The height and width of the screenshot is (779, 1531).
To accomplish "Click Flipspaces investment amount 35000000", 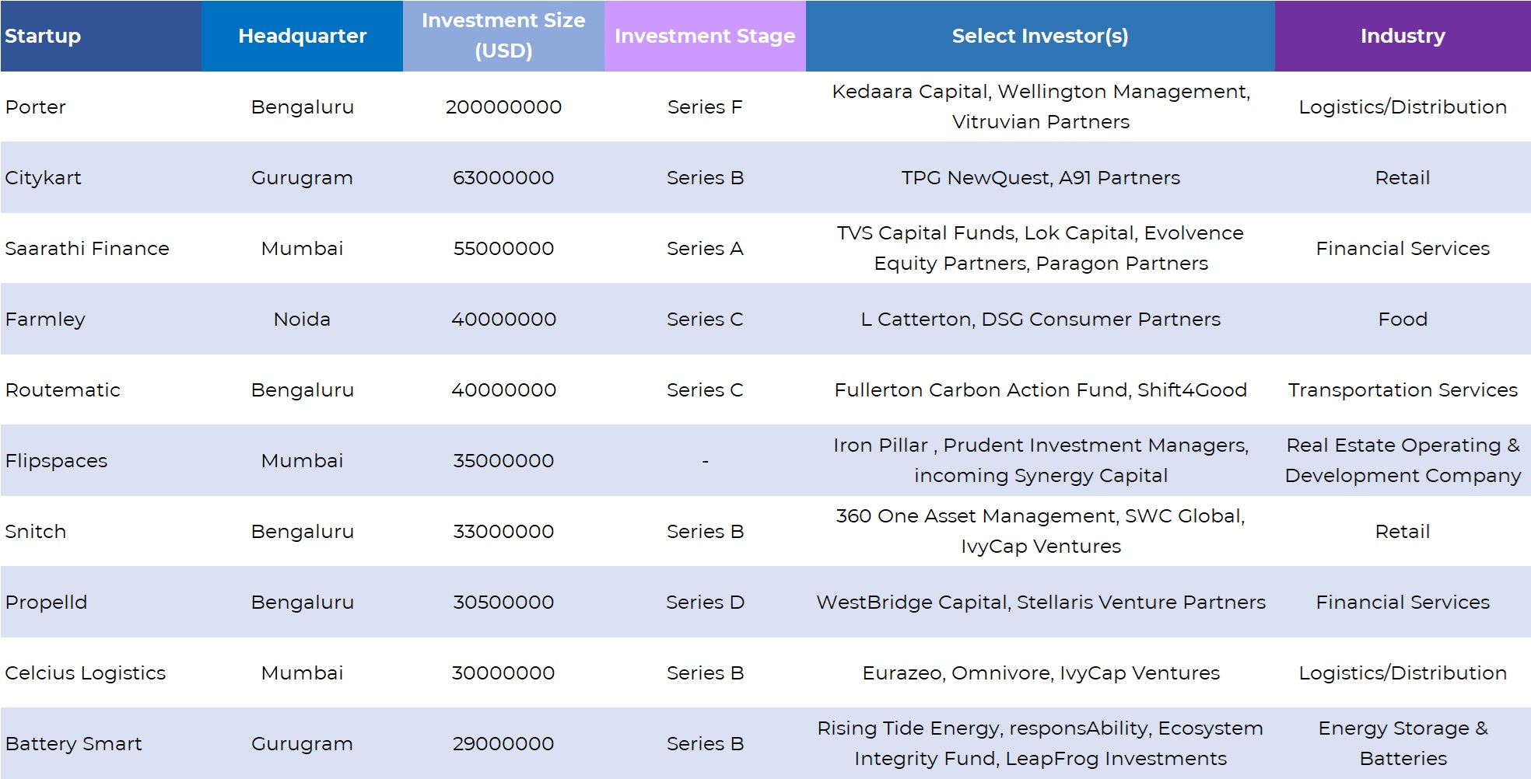I will [503, 460].
